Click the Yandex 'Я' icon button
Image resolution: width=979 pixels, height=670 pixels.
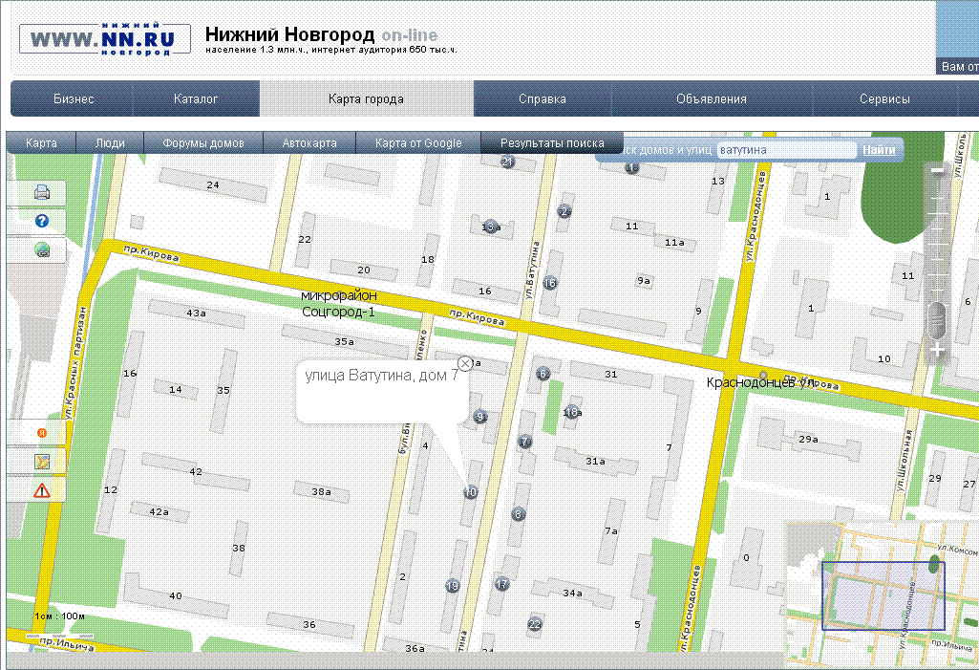pos(41,432)
